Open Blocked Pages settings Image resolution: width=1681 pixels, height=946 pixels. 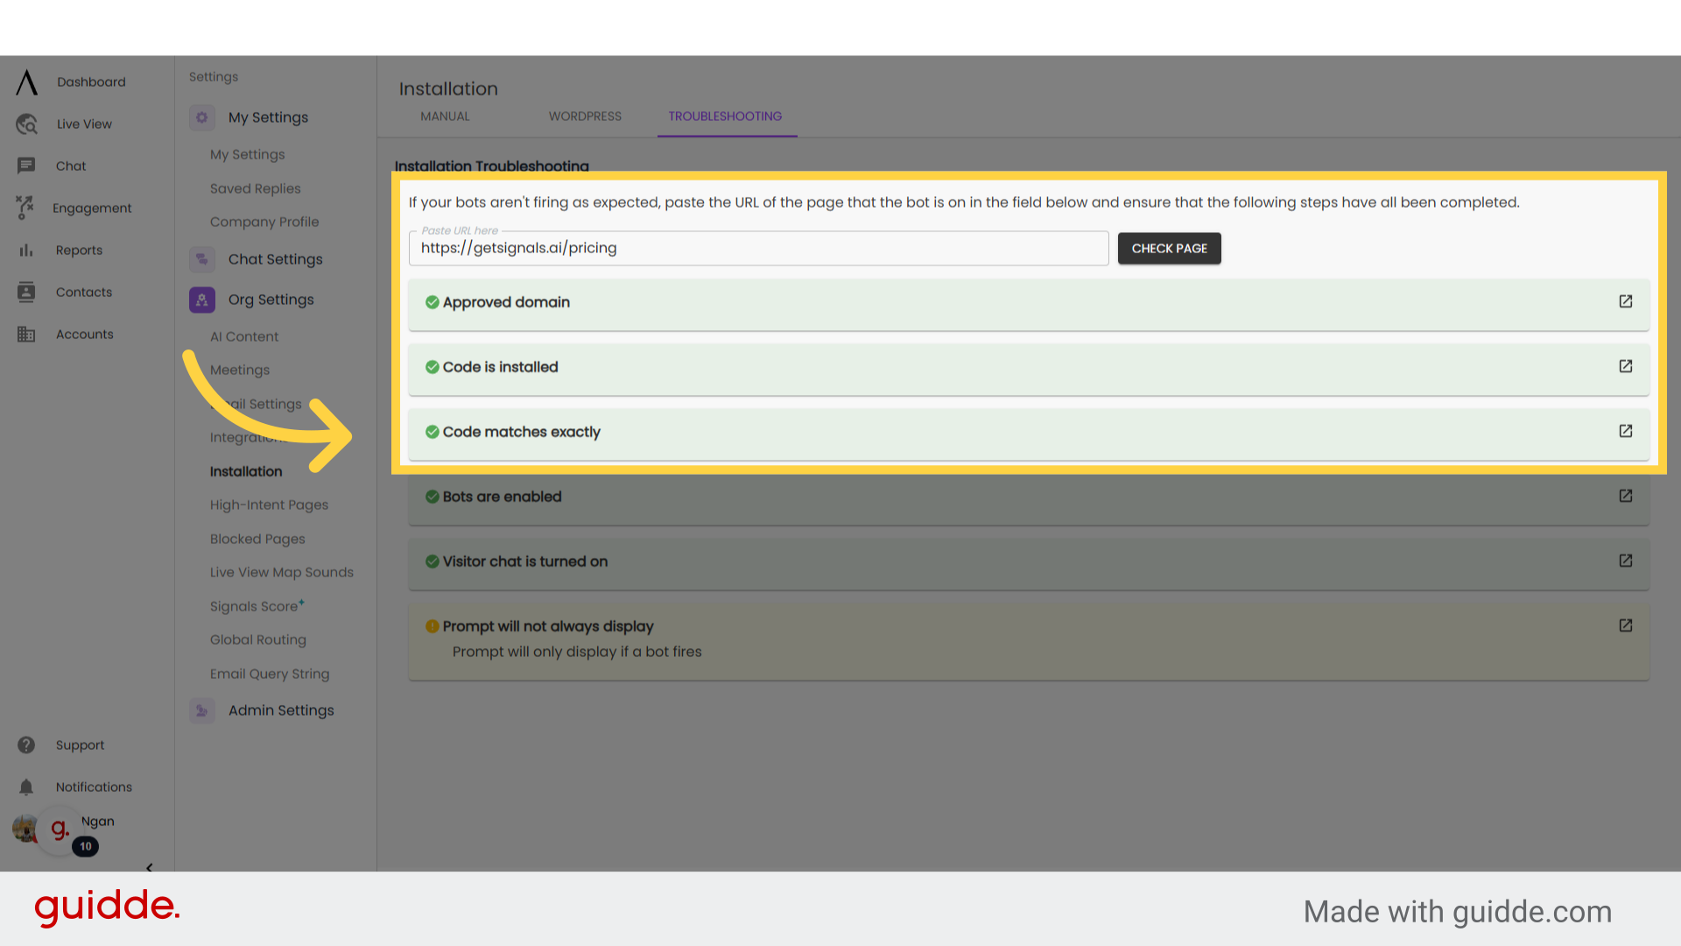257,539
